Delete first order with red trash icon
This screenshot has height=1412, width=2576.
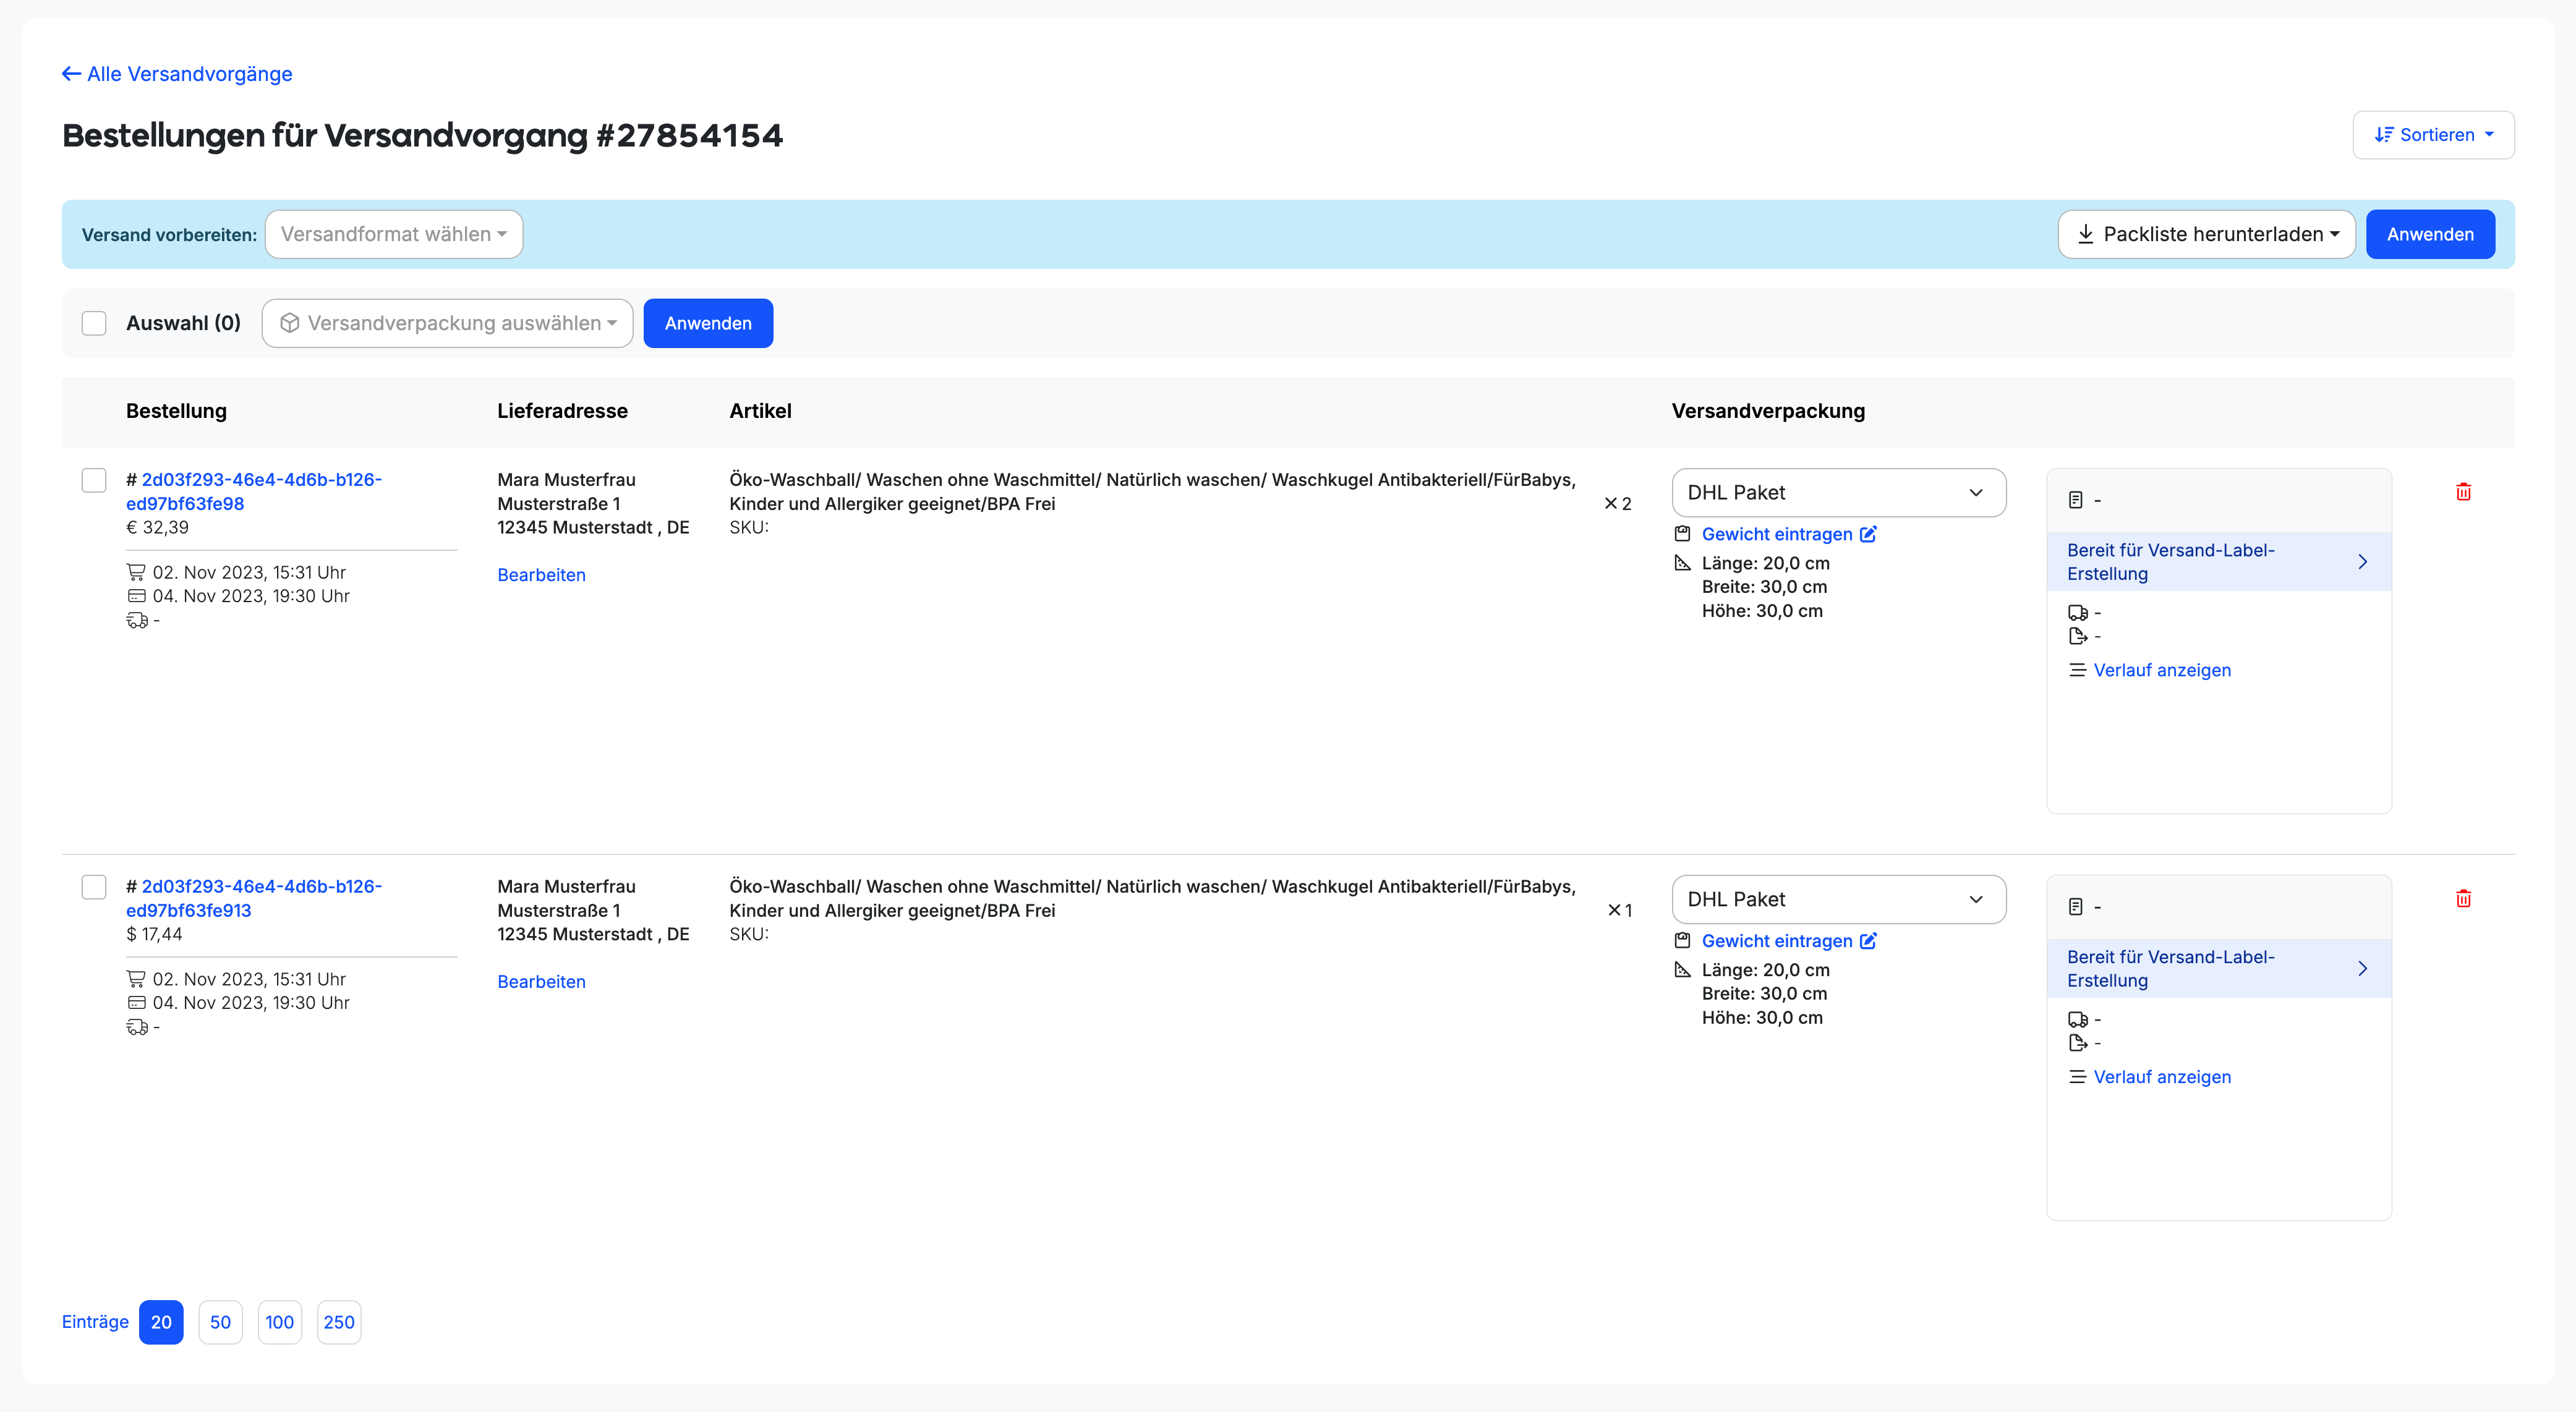(2463, 491)
